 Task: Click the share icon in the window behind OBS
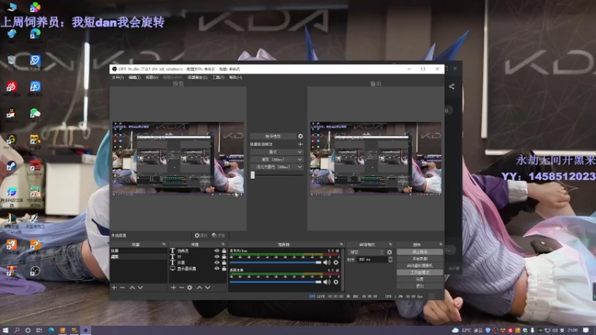451,86
